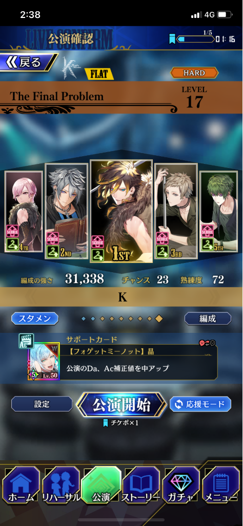Toggle the HARD difficulty badge
Viewport: 243px width, 526px height.
[194, 72]
